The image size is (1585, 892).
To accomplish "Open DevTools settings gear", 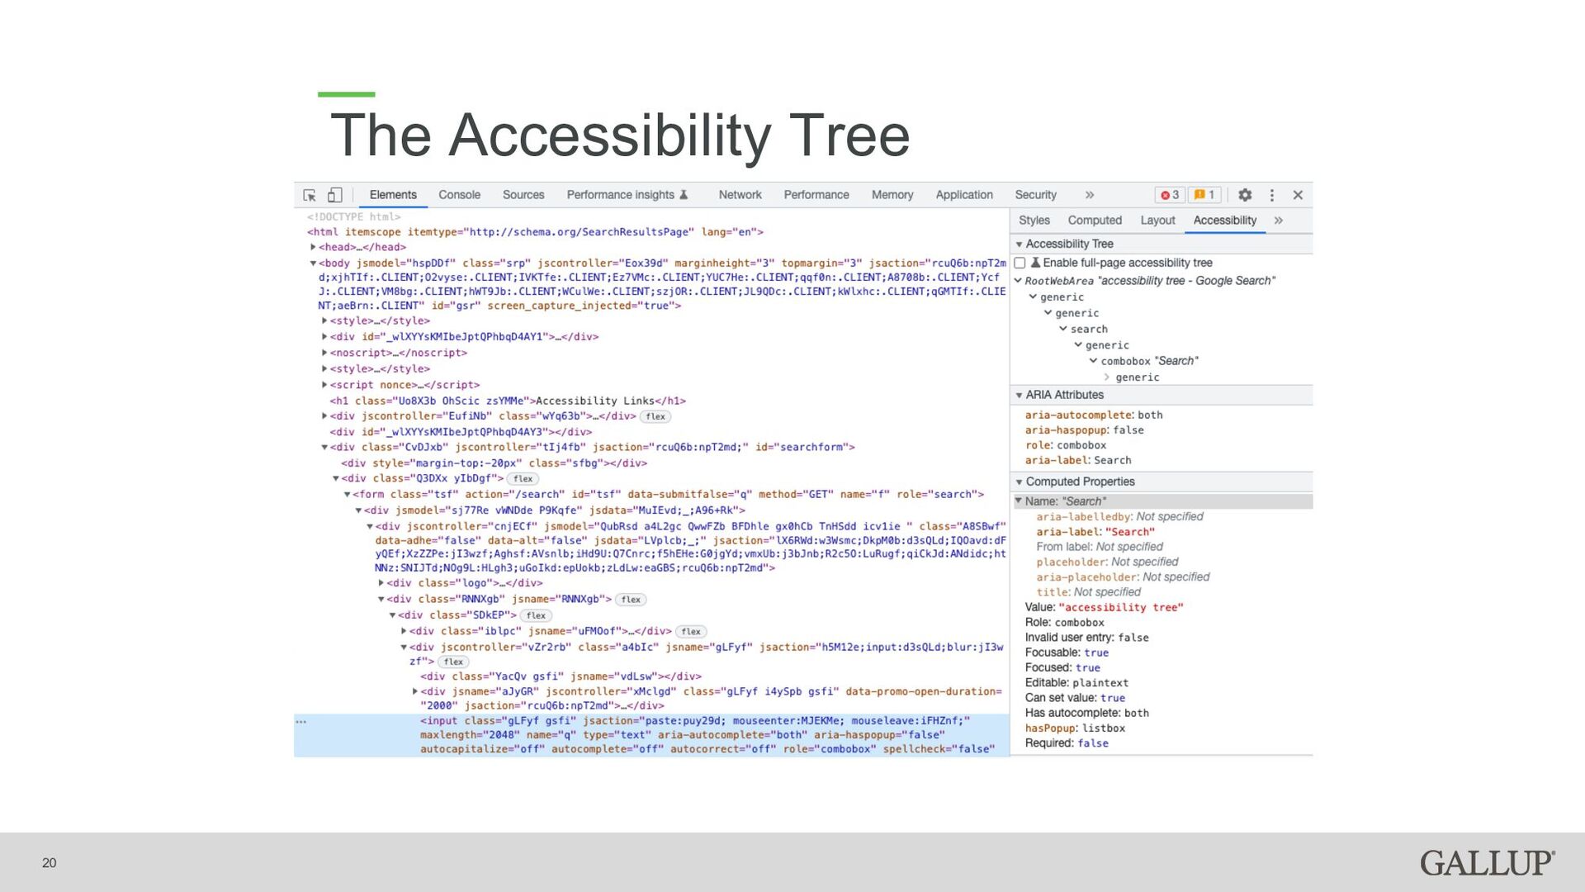I will (x=1245, y=195).
